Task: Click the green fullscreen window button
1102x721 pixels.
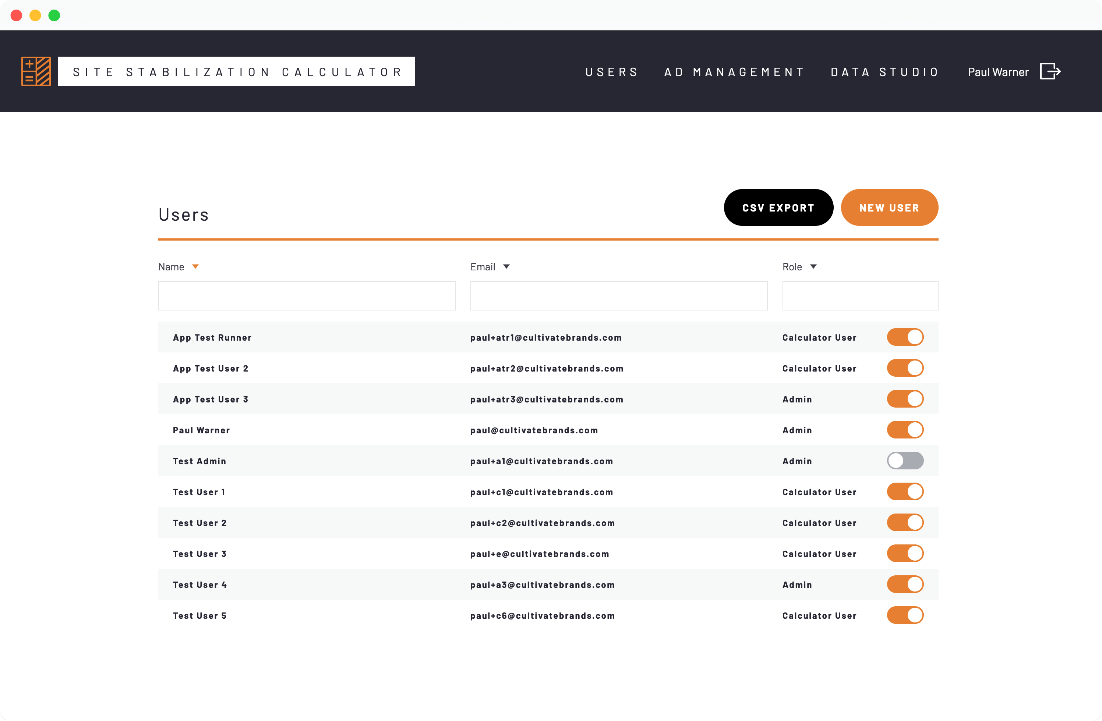Action: click(54, 15)
